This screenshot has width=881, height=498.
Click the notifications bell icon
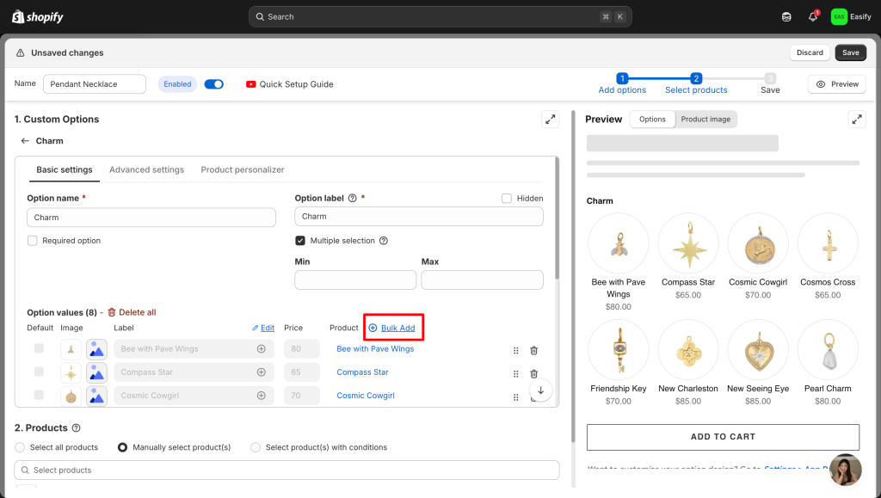tap(812, 17)
